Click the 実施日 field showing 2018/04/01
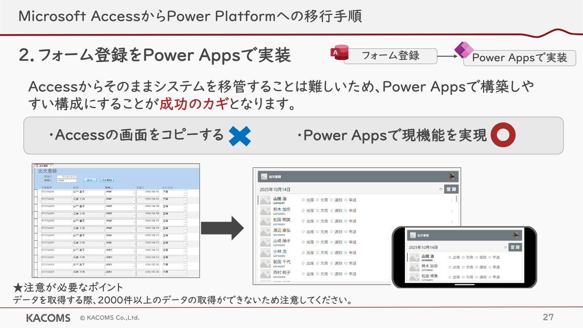This screenshot has height=328, width=583. pyautogui.click(x=67, y=177)
